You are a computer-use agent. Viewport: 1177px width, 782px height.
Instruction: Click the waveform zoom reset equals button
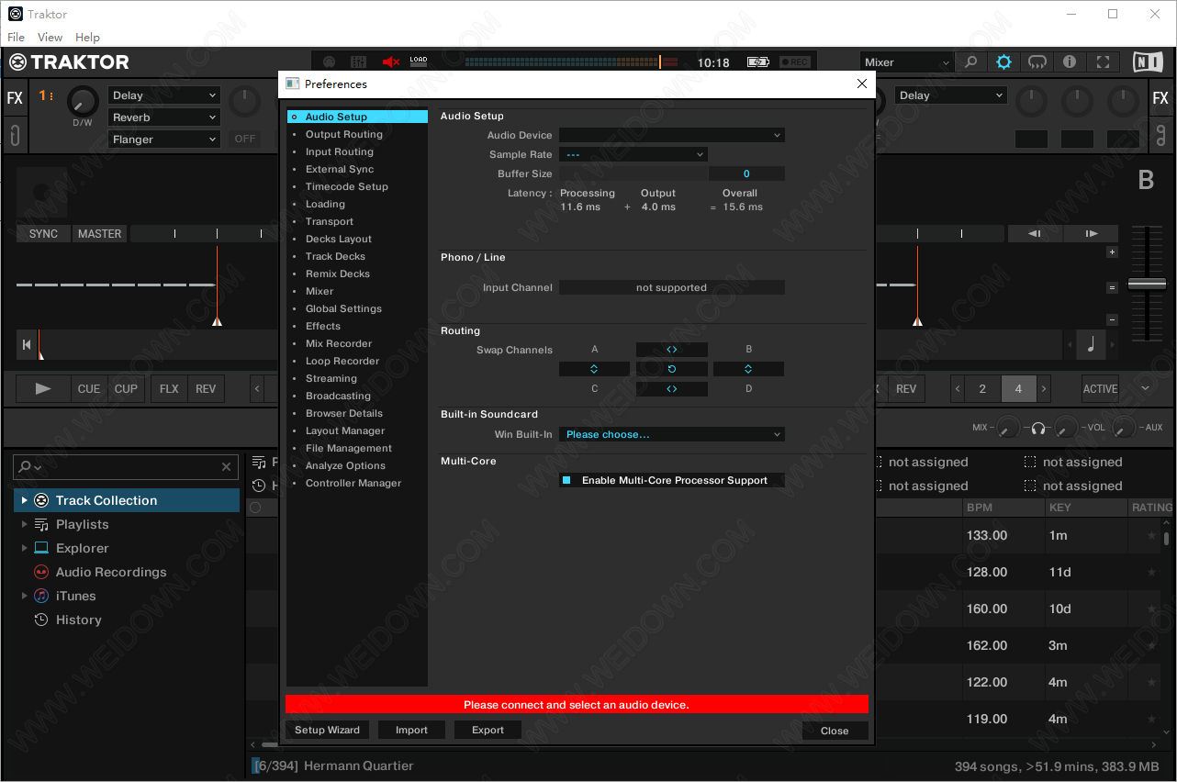1112,287
